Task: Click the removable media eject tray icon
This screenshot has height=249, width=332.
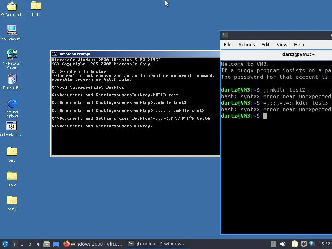Action: click(x=274, y=244)
